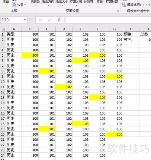
Task: Click the Scale (缩放比例) icon
Action: (124, 5)
